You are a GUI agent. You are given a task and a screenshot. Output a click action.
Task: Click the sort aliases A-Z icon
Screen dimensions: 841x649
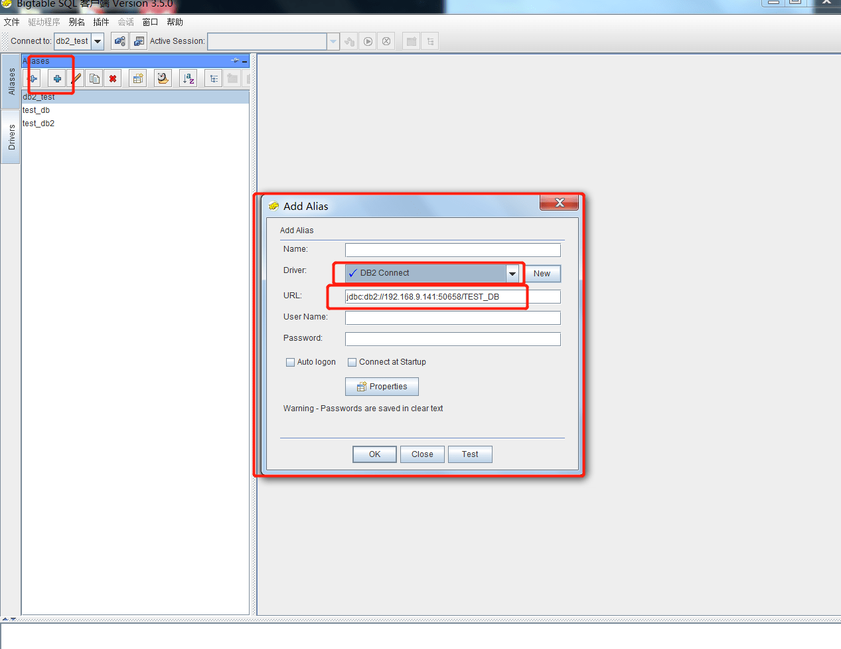point(189,78)
